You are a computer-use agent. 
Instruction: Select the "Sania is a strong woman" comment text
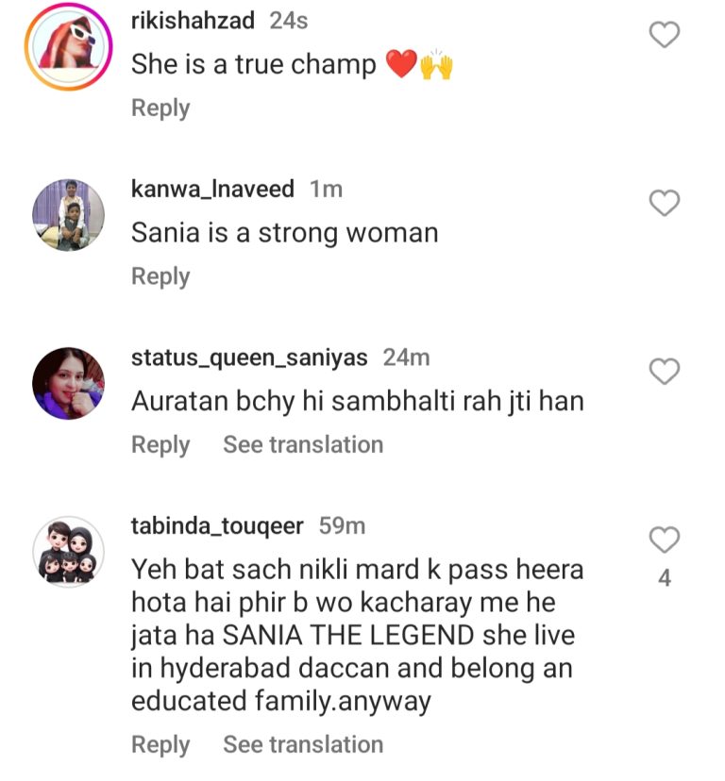pos(285,233)
